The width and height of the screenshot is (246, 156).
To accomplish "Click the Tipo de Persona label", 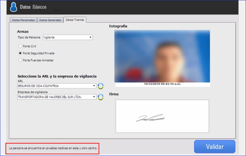I will click(x=29, y=38).
